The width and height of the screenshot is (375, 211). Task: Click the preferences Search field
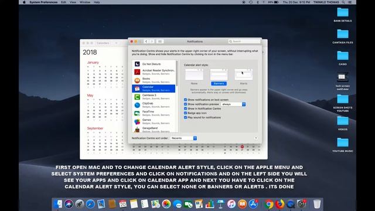pos(244,42)
